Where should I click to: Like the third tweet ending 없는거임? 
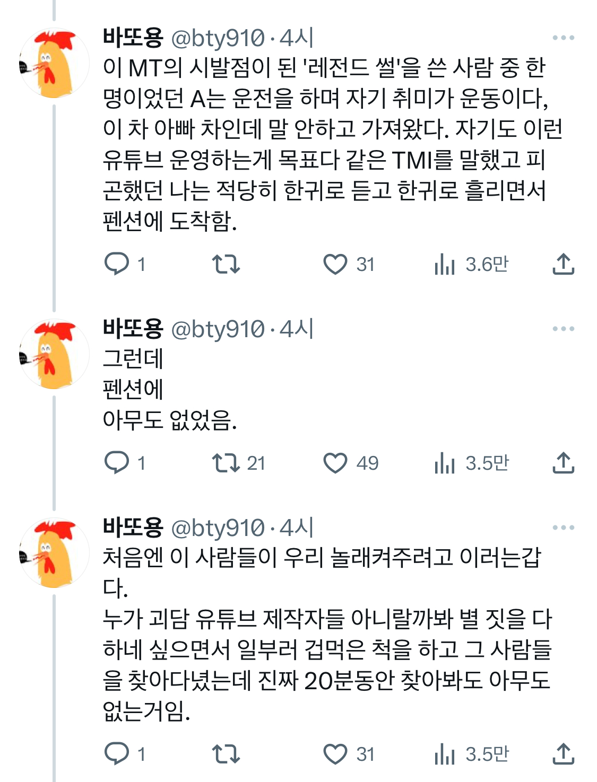[335, 753]
